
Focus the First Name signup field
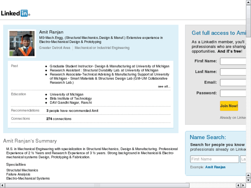233,61
